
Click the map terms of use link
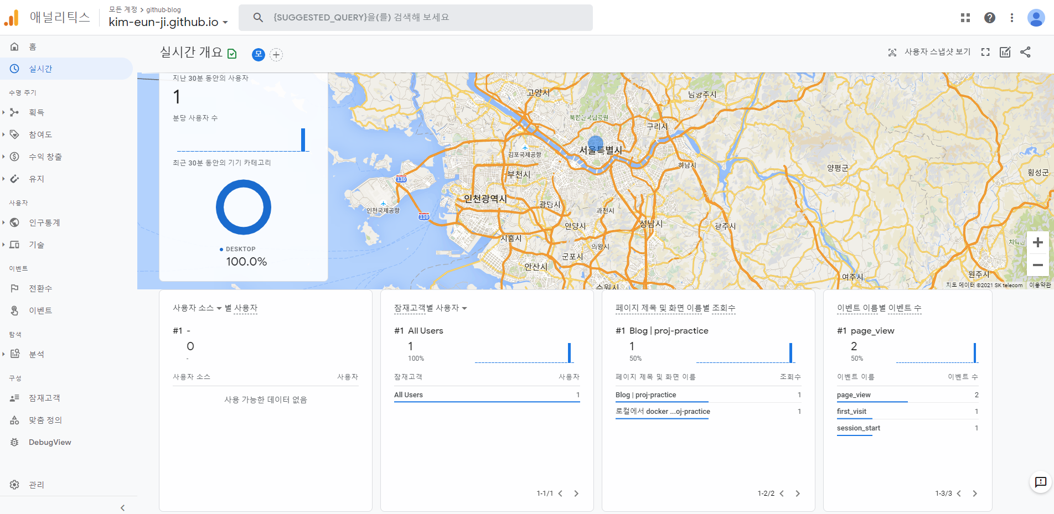(x=1040, y=285)
